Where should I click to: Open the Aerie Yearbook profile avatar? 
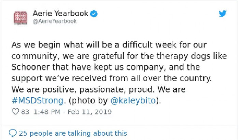20,17
